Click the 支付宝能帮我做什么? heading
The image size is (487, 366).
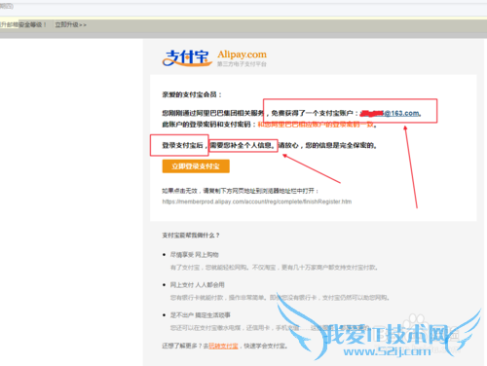191,235
